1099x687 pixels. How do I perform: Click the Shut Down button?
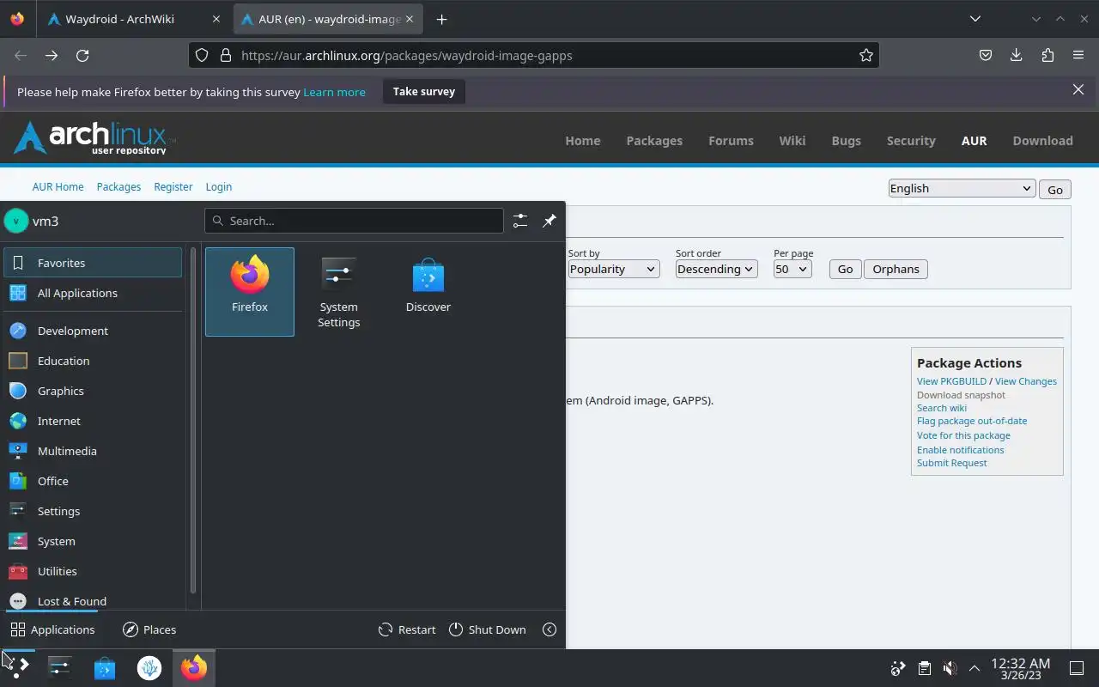coord(487,629)
